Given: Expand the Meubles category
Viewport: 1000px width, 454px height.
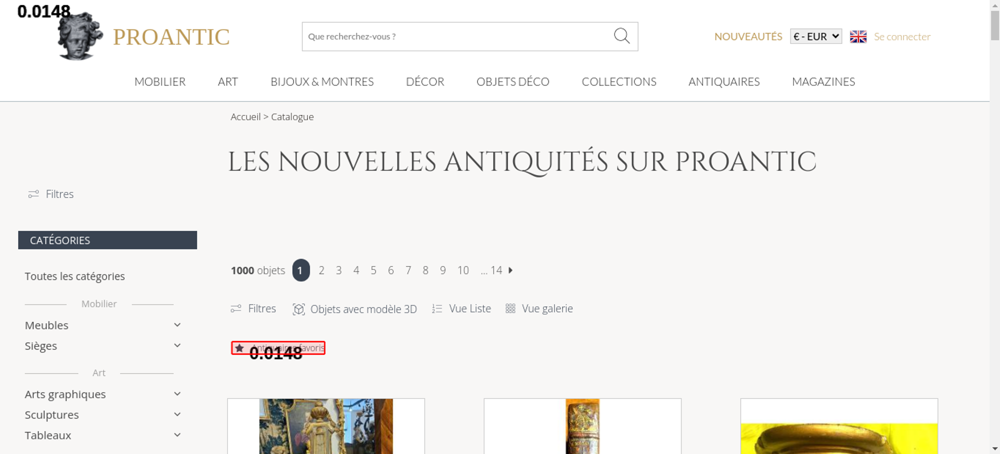Looking at the screenshot, I should tap(177, 325).
